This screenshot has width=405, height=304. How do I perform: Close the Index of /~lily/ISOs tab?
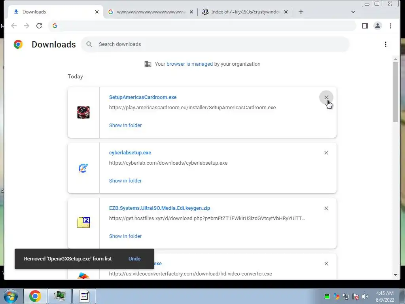[286, 12]
